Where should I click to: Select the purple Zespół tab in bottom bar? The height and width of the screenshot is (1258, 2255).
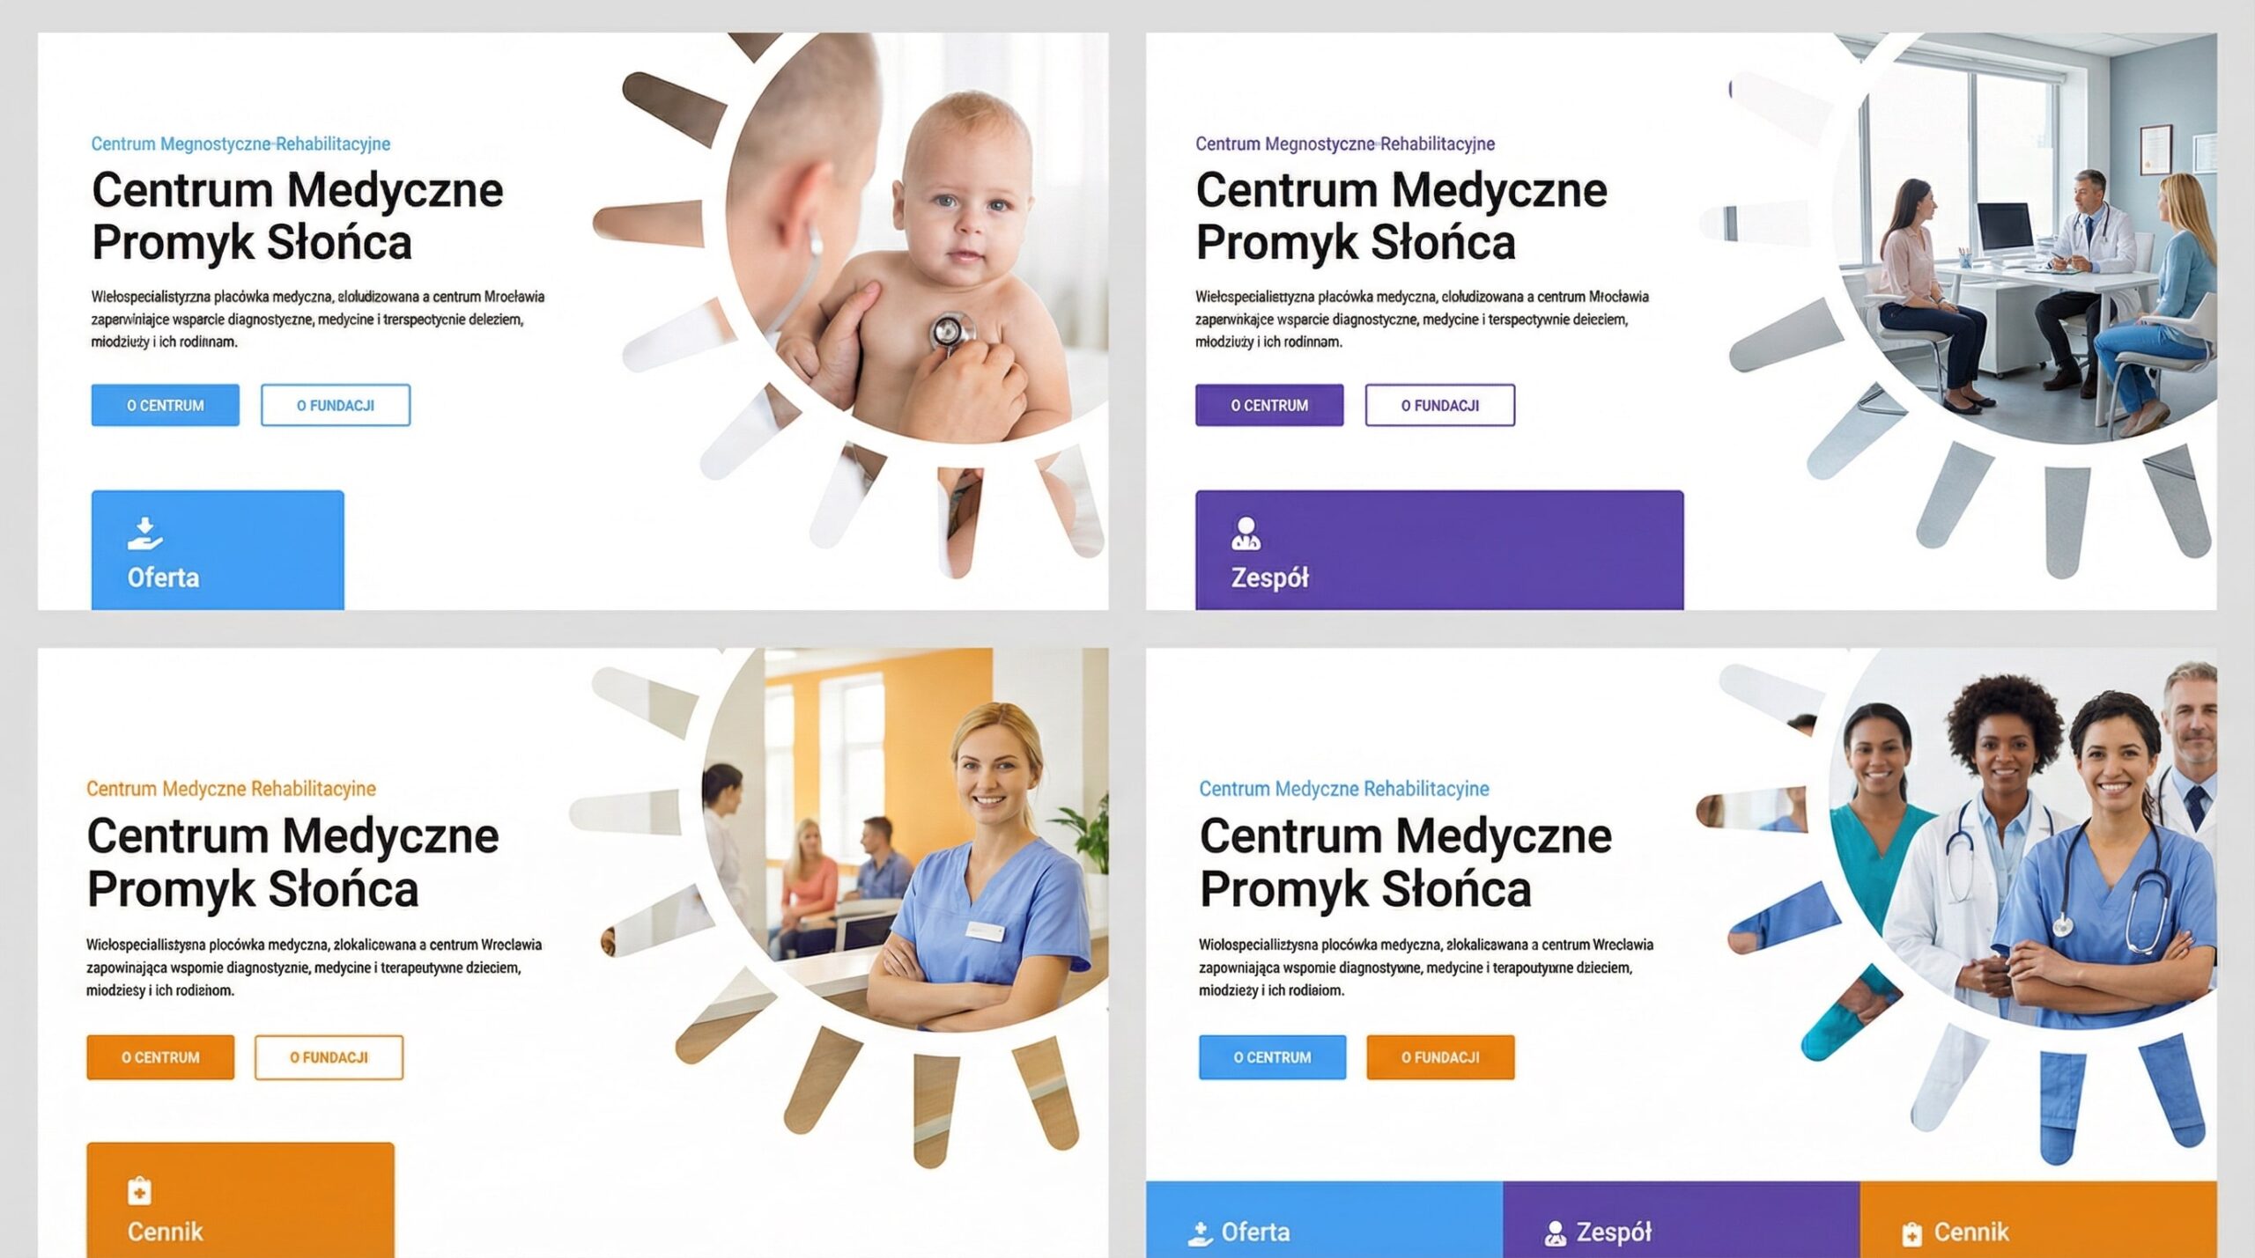click(x=1681, y=1219)
